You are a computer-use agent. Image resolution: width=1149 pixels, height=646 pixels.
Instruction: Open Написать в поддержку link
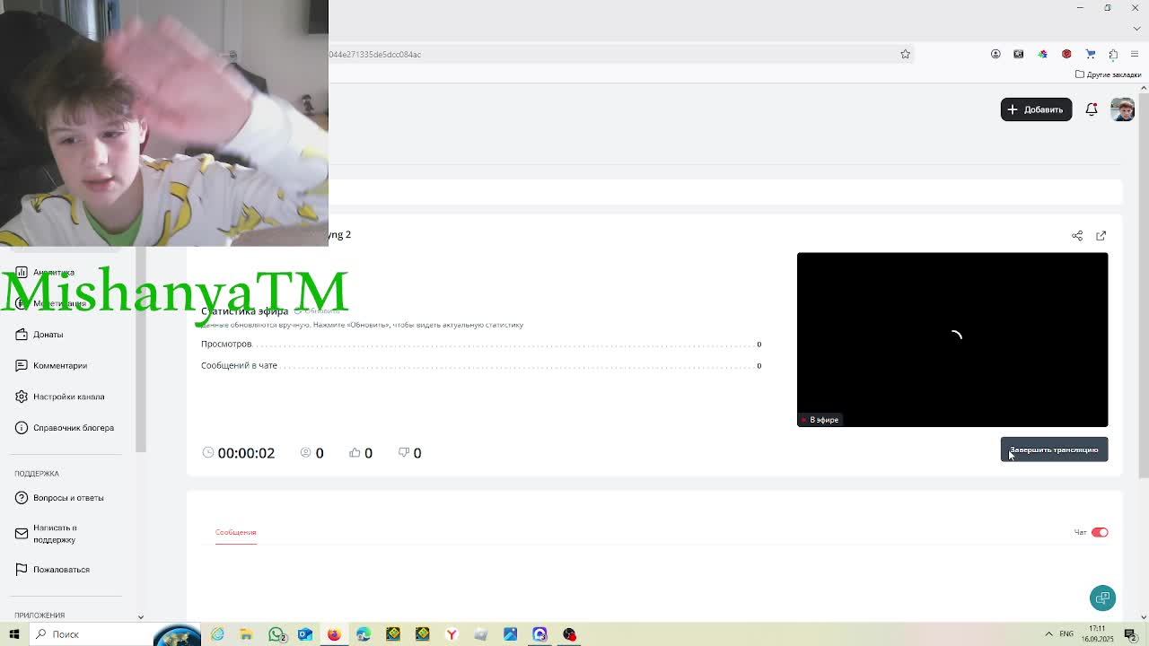[x=47, y=534]
